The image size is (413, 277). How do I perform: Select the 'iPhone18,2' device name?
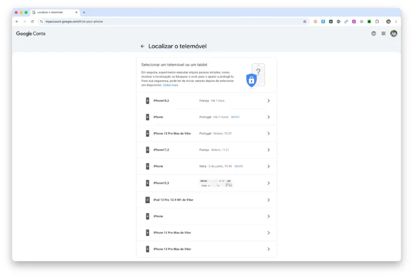[x=161, y=101]
